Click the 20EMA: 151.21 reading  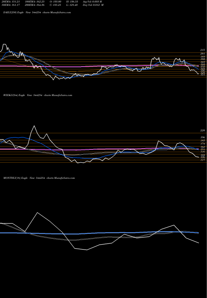point(11,2)
